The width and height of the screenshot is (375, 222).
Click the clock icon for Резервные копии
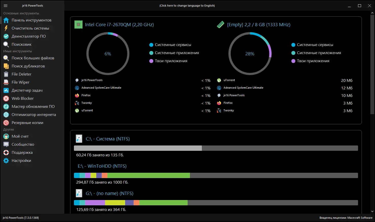click(6, 123)
